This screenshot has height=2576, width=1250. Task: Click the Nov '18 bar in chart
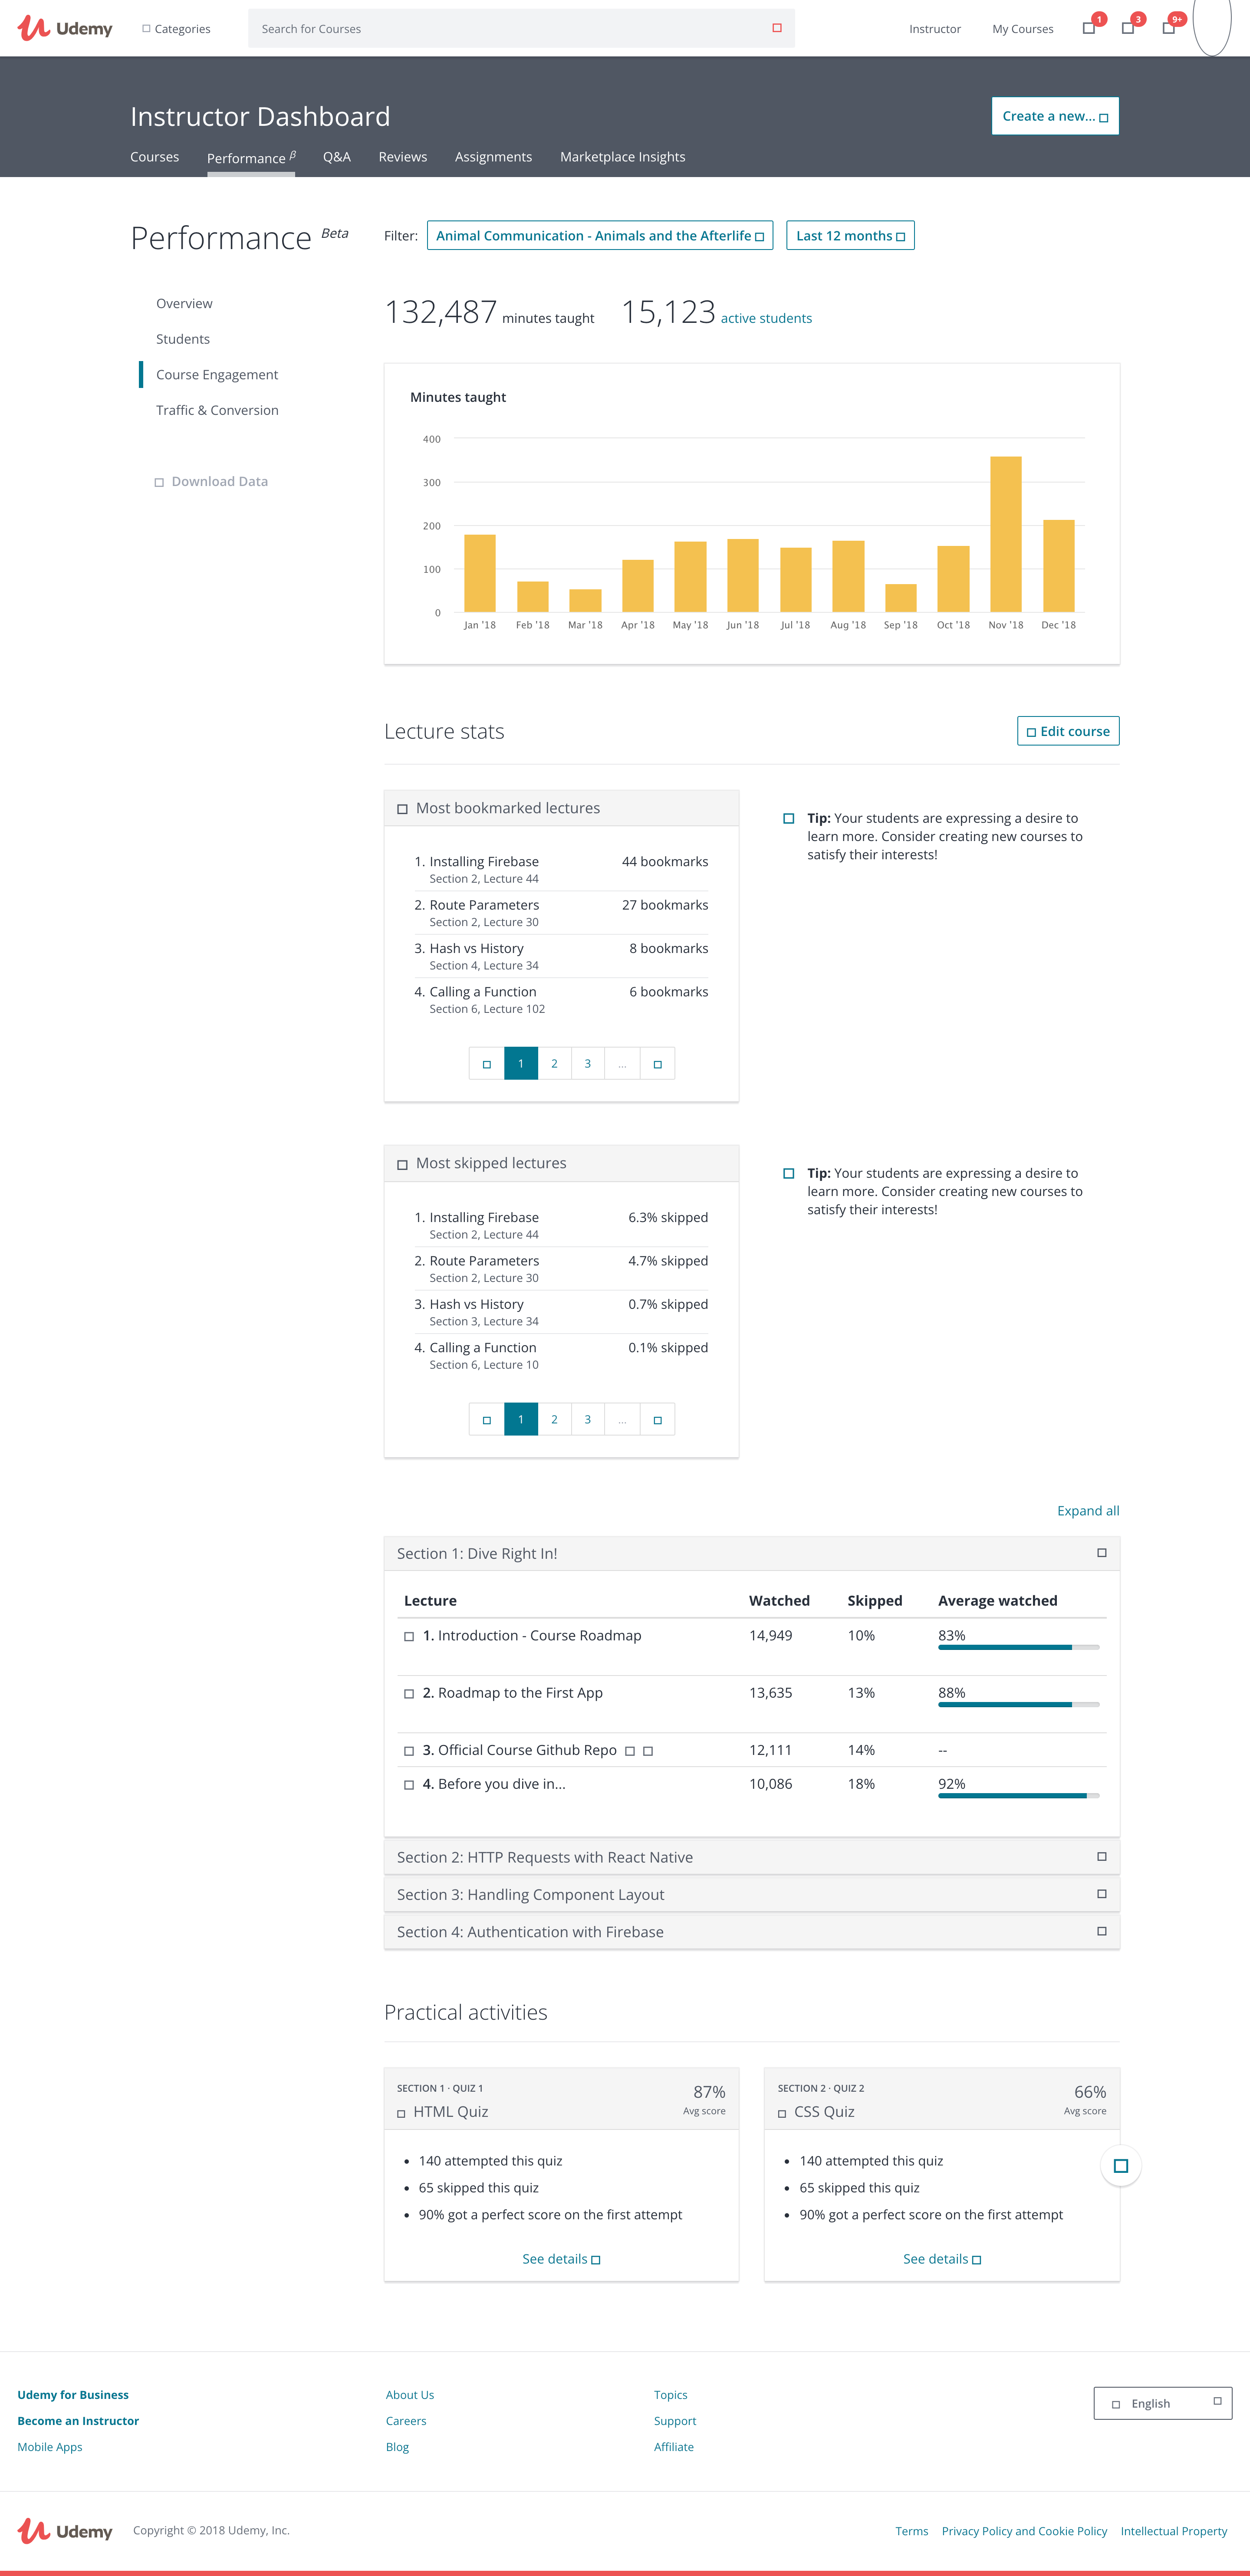tap(1006, 534)
